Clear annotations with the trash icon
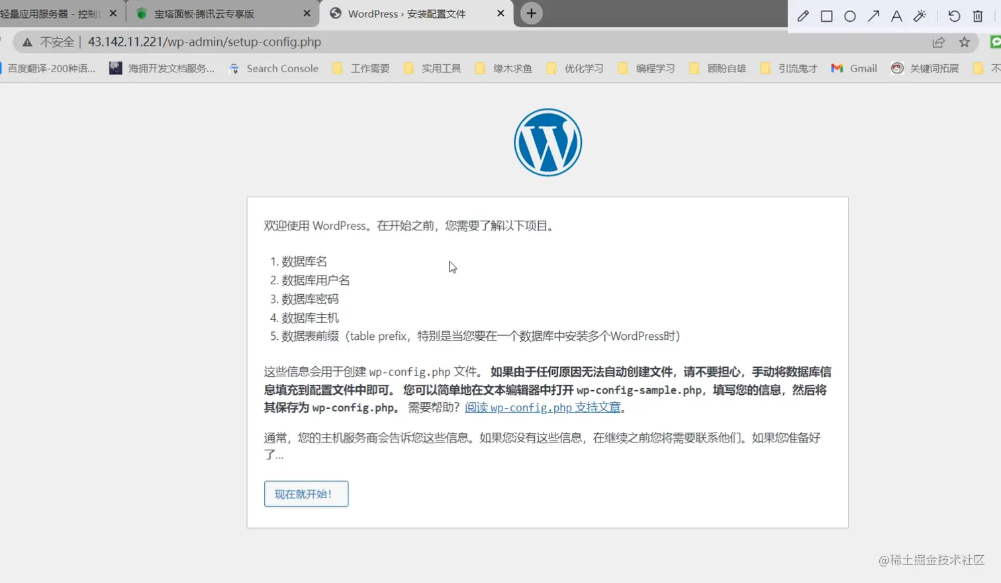The height and width of the screenshot is (583, 1001). point(978,16)
